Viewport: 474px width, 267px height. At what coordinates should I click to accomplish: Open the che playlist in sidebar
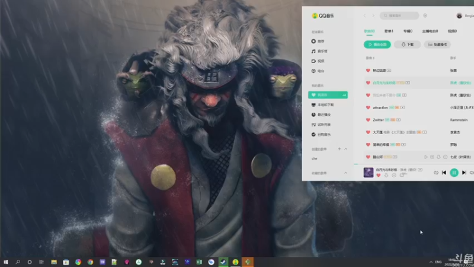click(x=315, y=158)
